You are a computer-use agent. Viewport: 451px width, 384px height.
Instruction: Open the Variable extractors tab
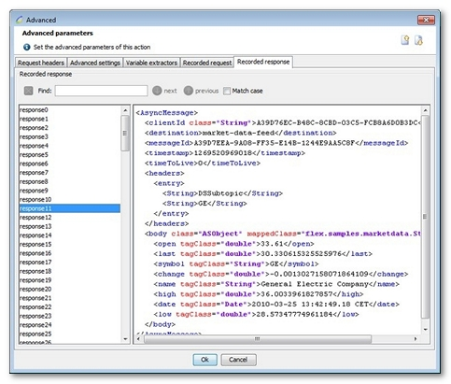151,63
